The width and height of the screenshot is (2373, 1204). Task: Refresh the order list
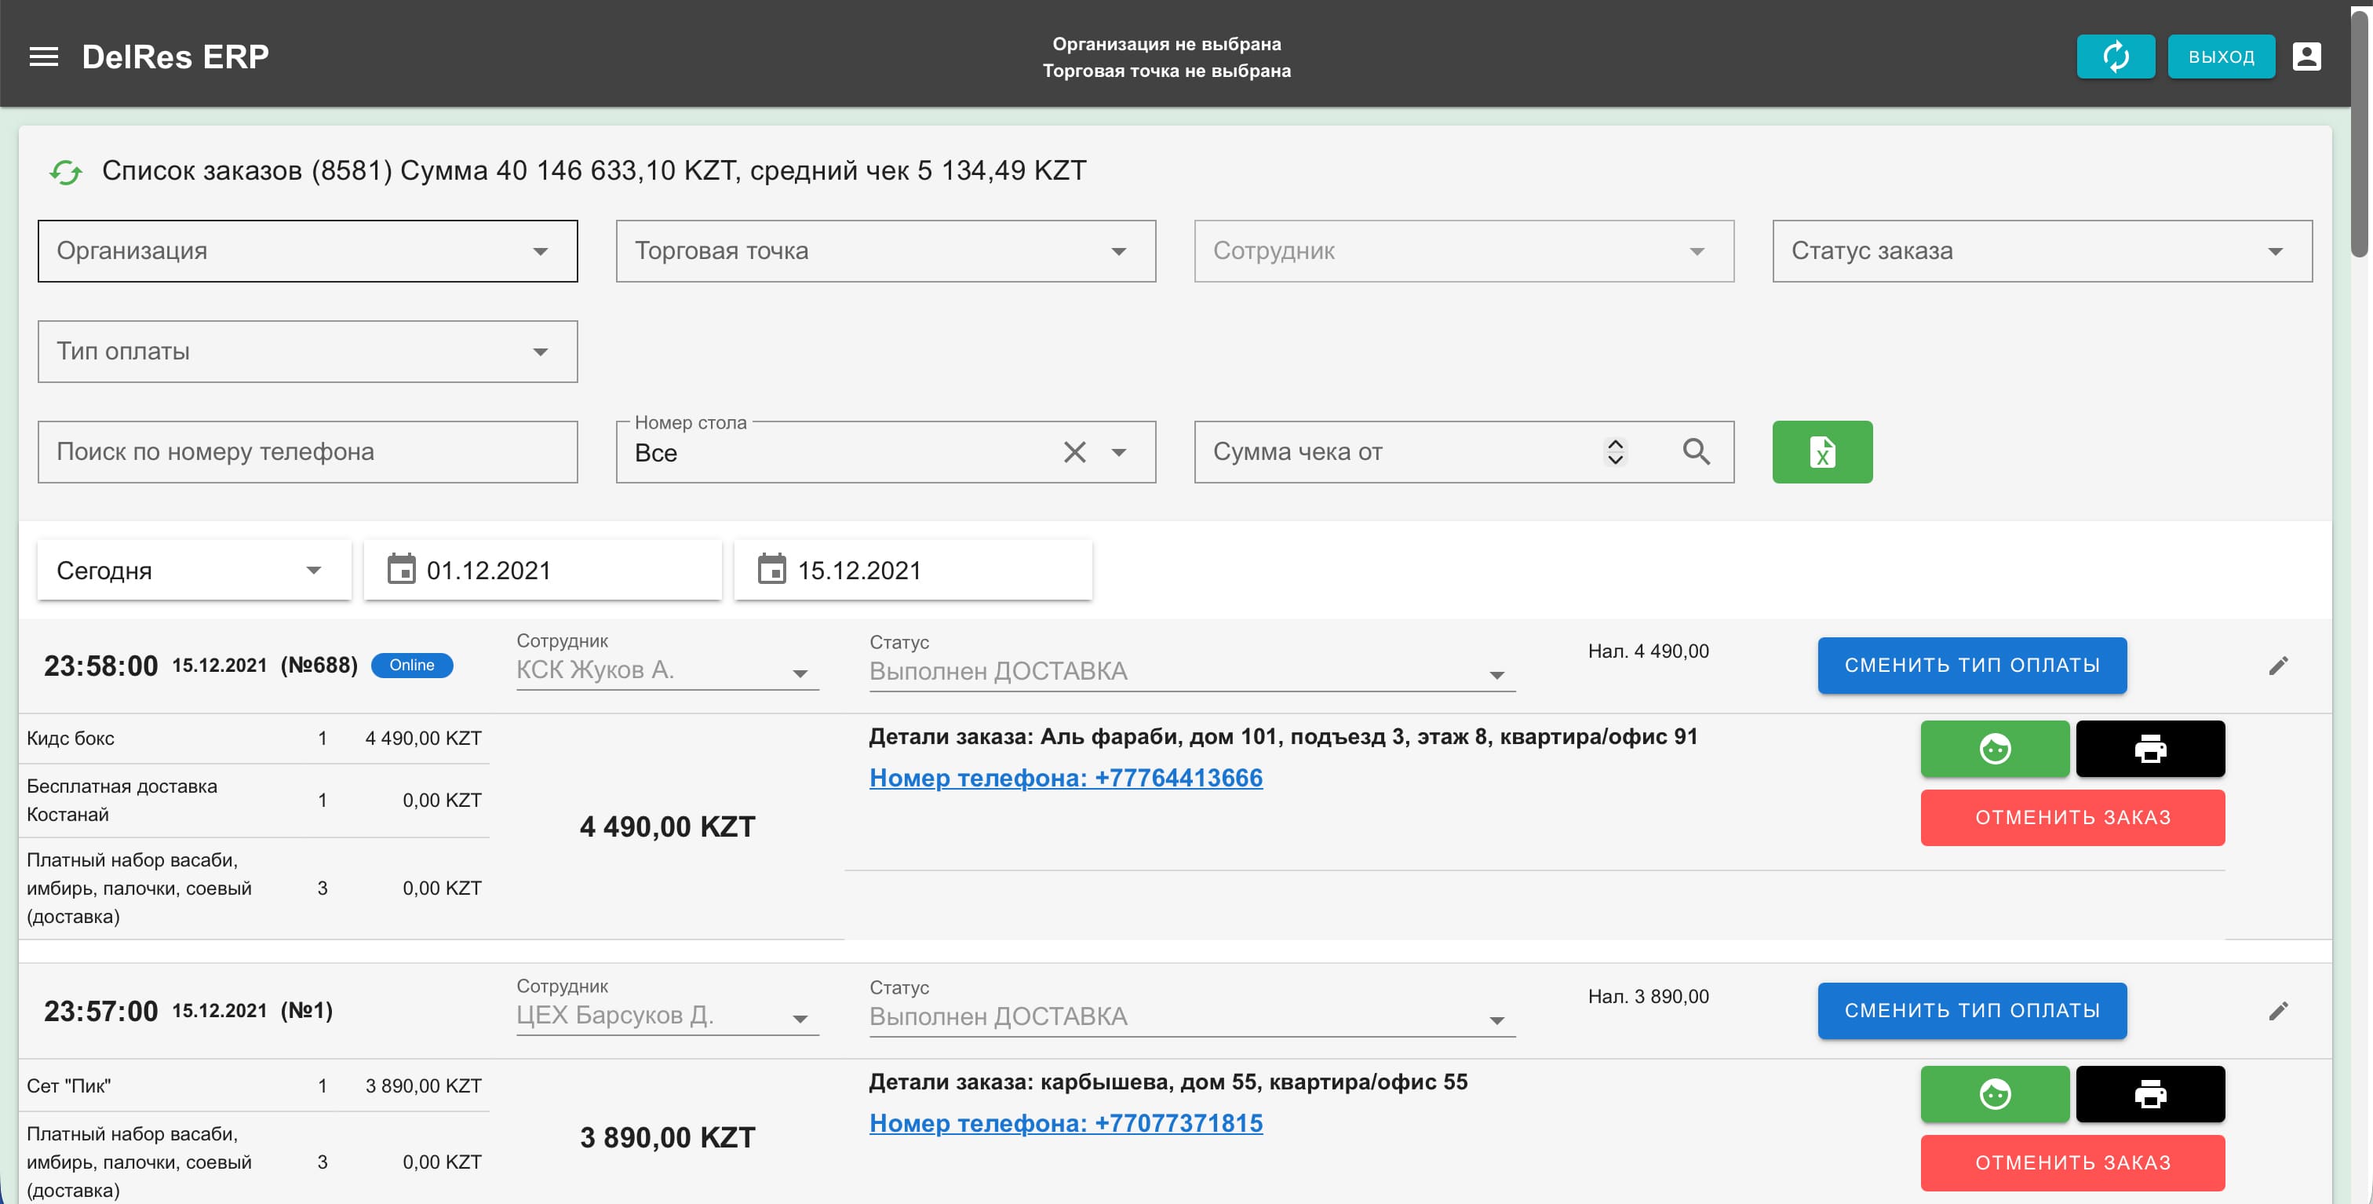67,170
